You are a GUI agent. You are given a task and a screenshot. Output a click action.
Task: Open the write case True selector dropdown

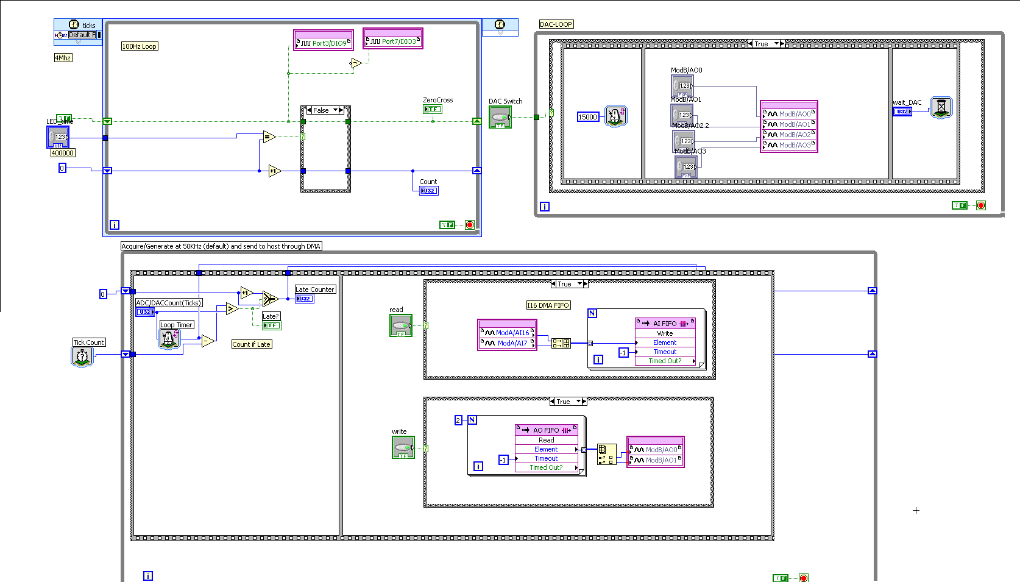578,402
